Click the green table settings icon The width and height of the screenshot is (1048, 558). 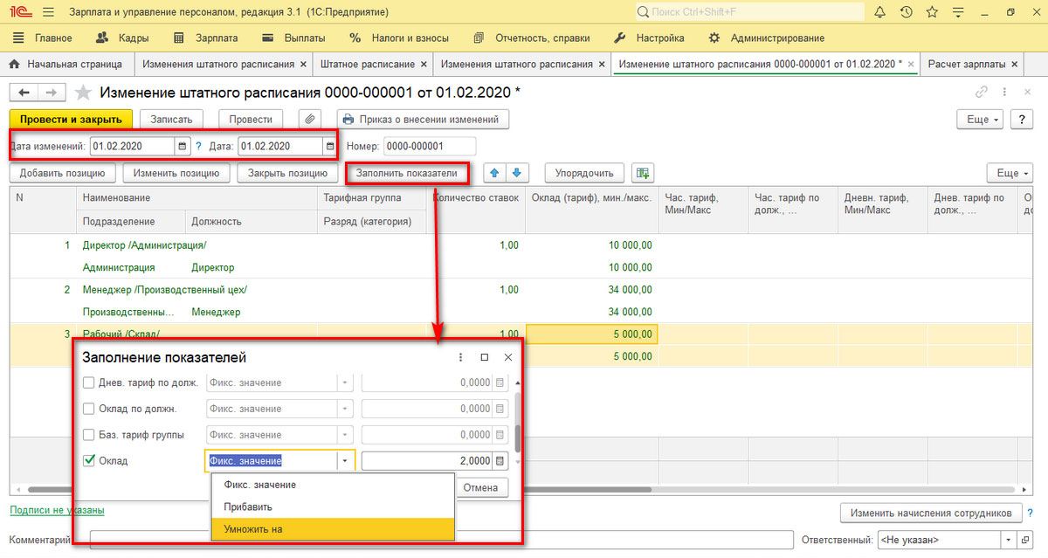643,173
